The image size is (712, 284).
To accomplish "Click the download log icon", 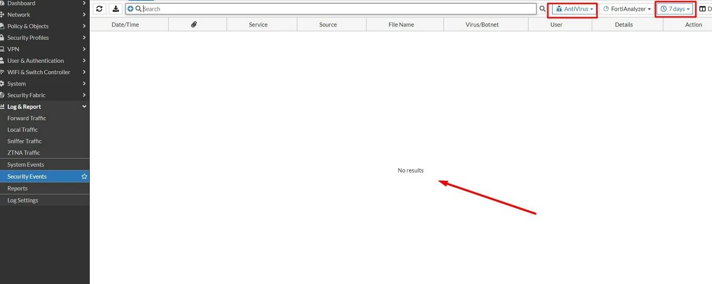I will point(116,9).
